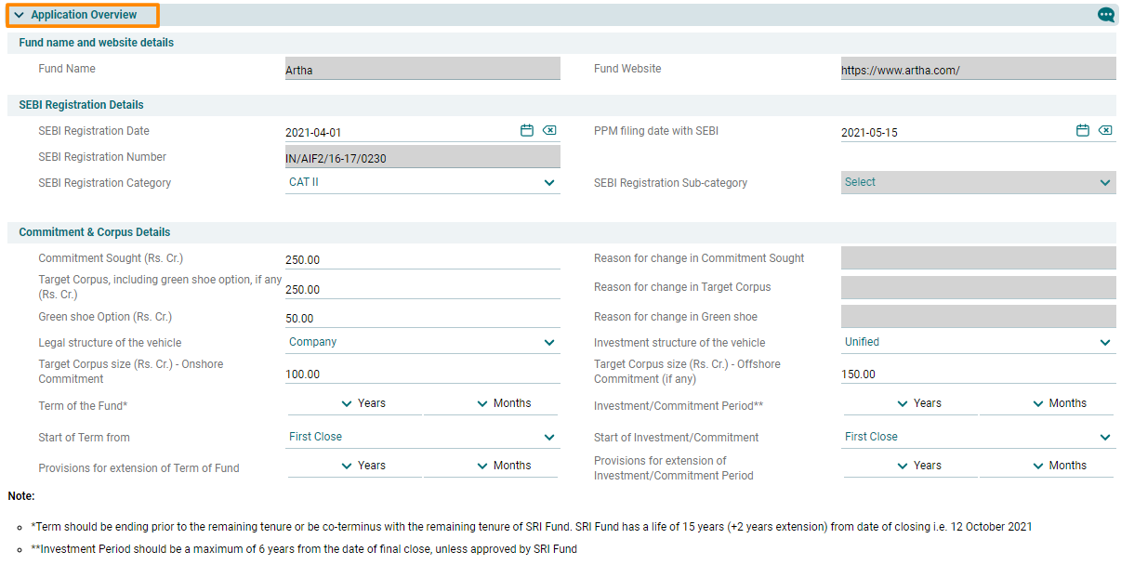Open Start of Term from dropdown

(422, 438)
